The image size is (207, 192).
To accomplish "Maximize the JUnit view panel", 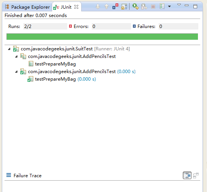I will [195, 6].
